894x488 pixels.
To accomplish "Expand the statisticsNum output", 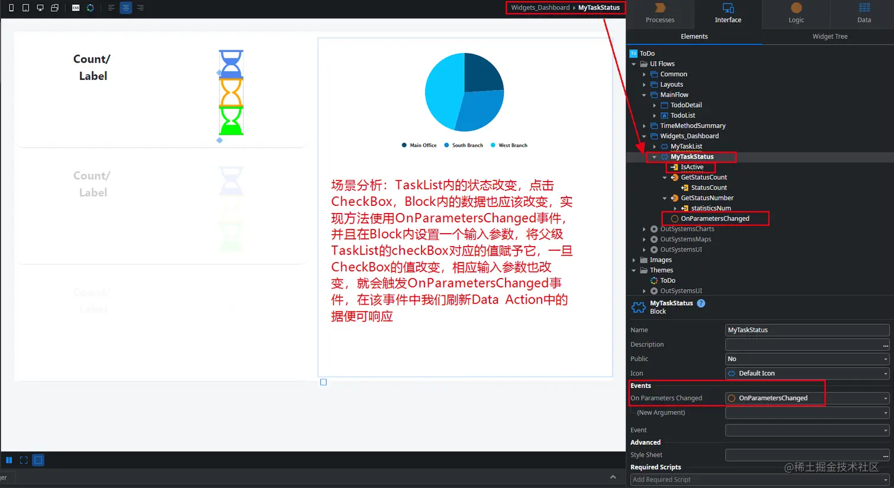I will tap(675, 208).
